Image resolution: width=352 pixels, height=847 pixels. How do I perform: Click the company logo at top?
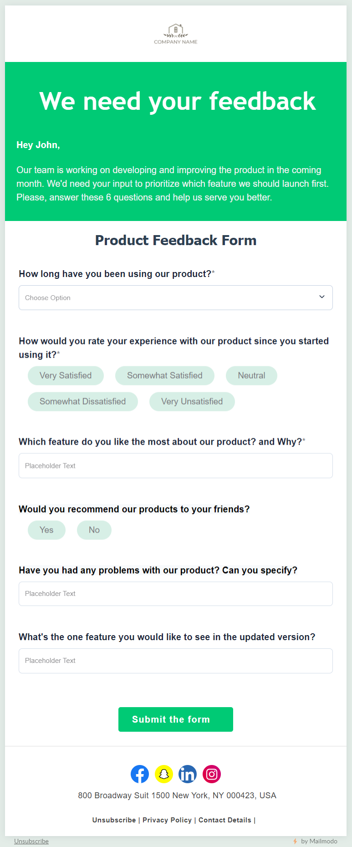pos(176,34)
